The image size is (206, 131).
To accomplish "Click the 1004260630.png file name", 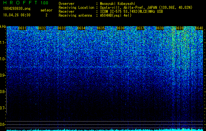I will pyautogui.click(x=17, y=9).
